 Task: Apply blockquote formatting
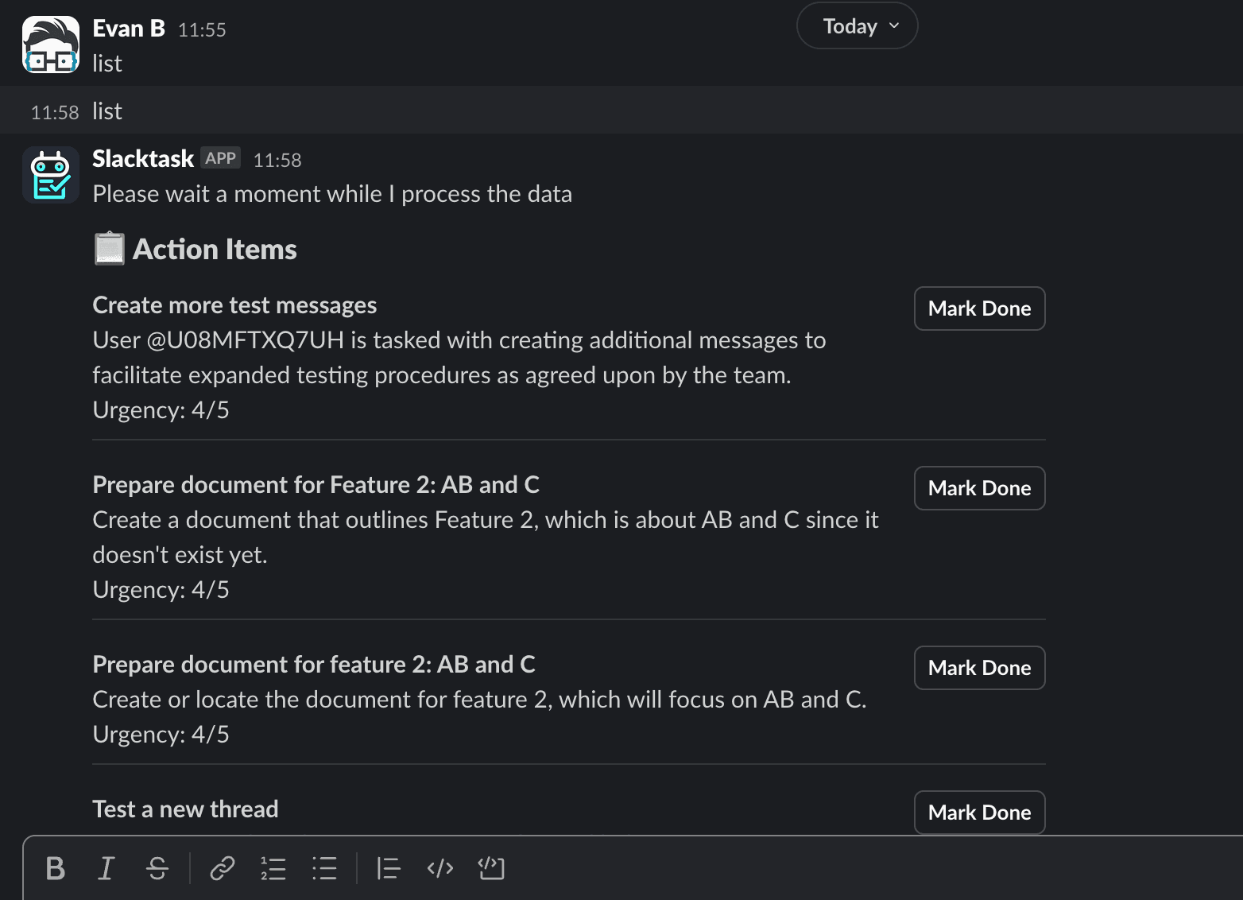coord(388,868)
